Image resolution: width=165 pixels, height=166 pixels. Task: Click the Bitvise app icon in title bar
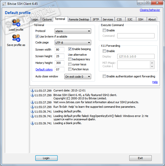click(x=4, y=4)
